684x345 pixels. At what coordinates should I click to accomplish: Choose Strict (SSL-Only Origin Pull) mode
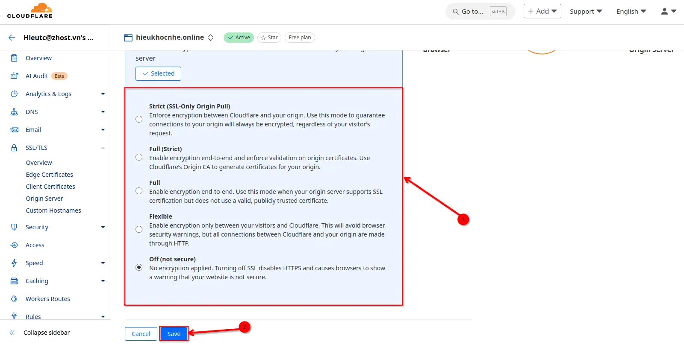[x=139, y=120]
